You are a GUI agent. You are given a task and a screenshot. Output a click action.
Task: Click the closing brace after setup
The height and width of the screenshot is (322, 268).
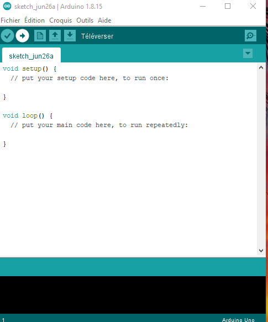pyautogui.click(x=4, y=97)
